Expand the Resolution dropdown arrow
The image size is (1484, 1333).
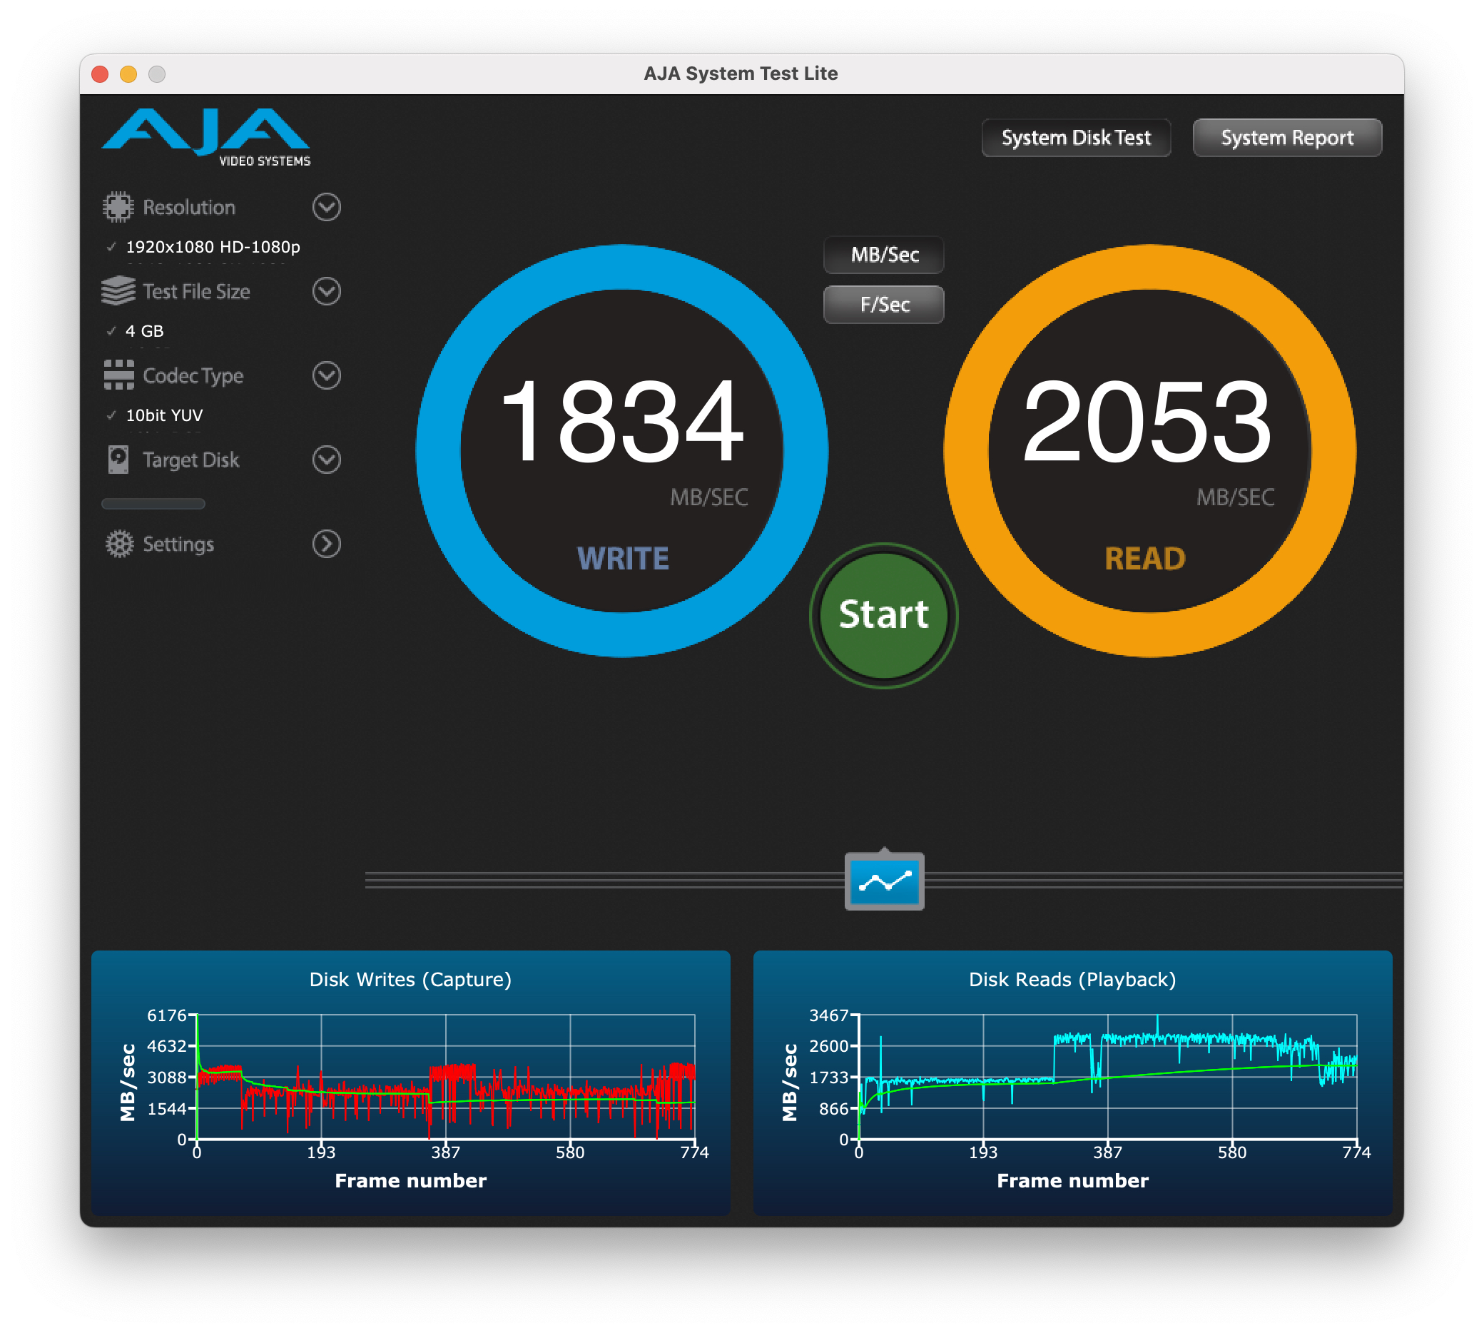tap(327, 207)
